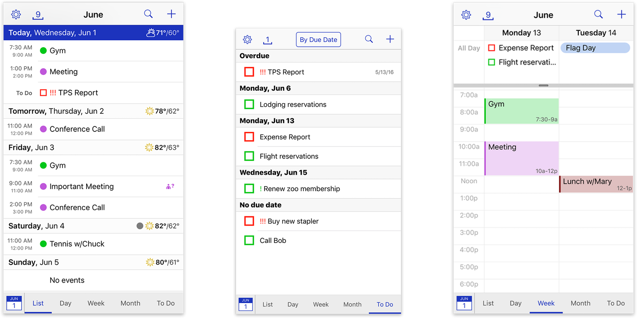This screenshot has width=637, height=318.
Task: Click the "9" badge next to the settings gear
Action: pos(38,14)
